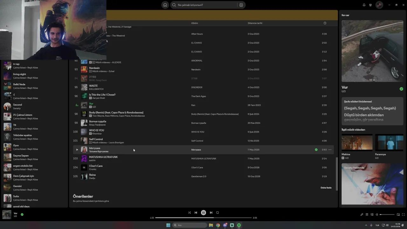Viewport: 407px width, 229px height.
Task: Toggle liked checkmark next to Vur in player bar
Action: coord(22,214)
